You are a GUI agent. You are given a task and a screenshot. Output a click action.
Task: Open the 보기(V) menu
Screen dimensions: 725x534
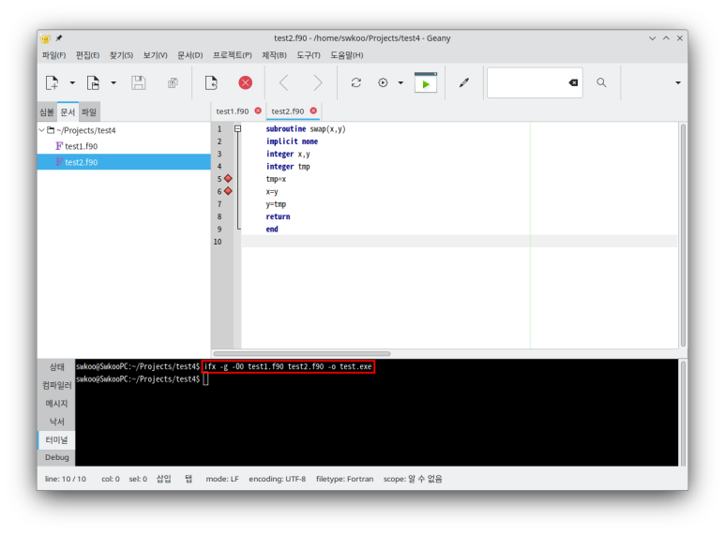[155, 55]
